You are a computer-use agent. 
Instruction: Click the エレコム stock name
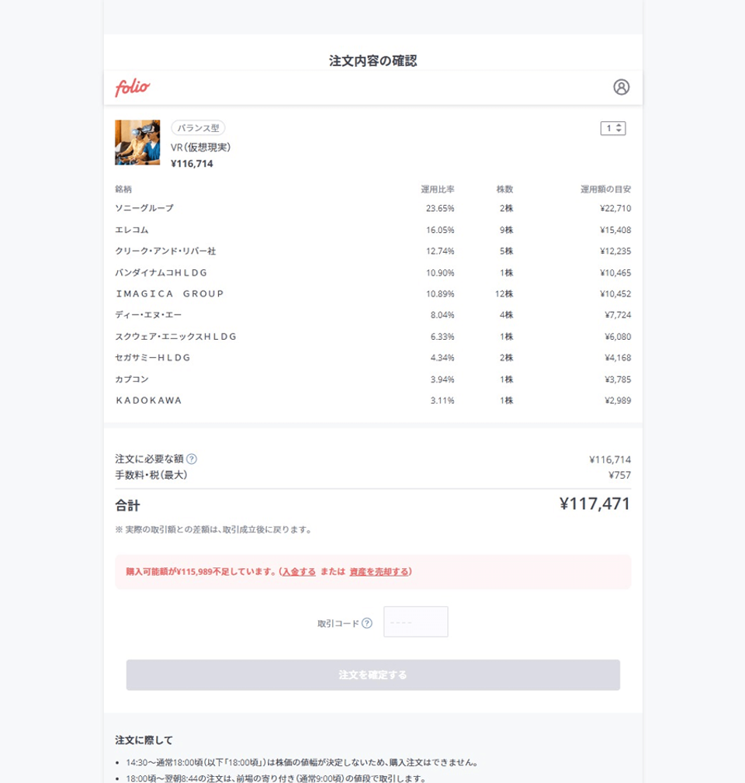click(132, 230)
